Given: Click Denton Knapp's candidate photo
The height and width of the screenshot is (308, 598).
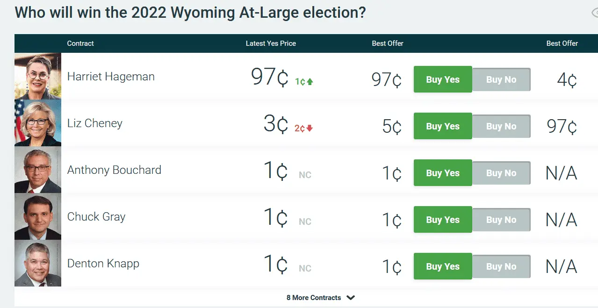Looking at the screenshot, I should 38,263.
